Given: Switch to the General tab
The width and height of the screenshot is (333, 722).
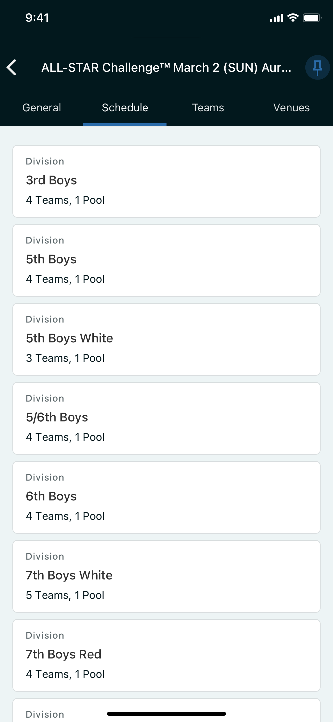Looking at the screenshot, I should [x=42, y=108].
